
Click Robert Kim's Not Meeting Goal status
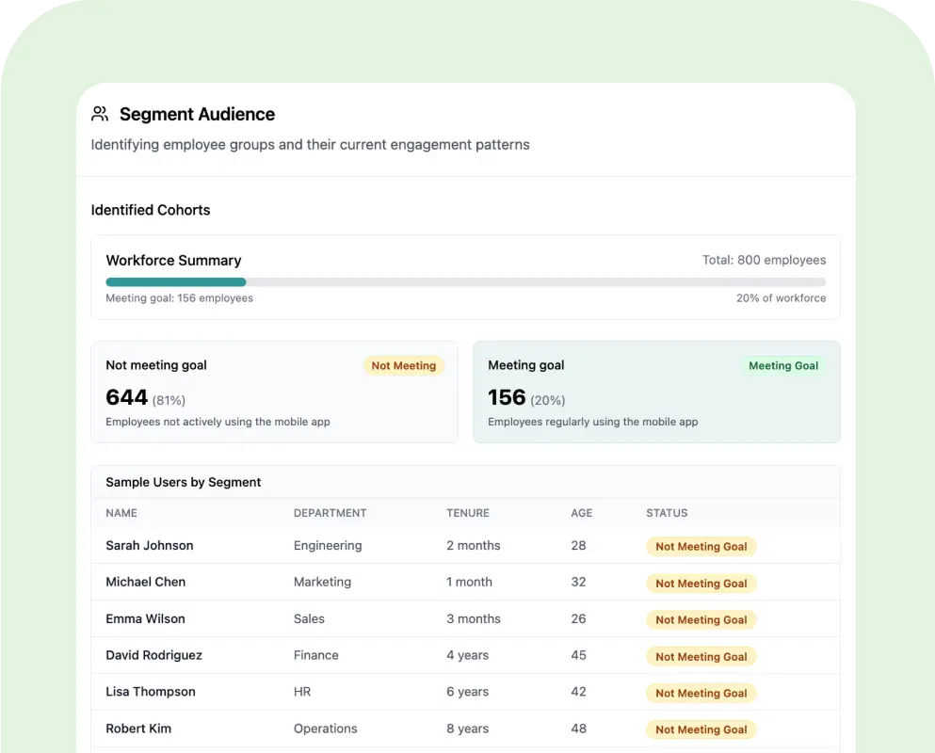coord(701,729)
